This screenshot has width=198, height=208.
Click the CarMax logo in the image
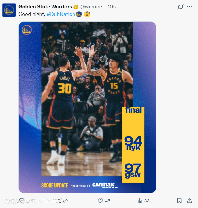(105, 185)
